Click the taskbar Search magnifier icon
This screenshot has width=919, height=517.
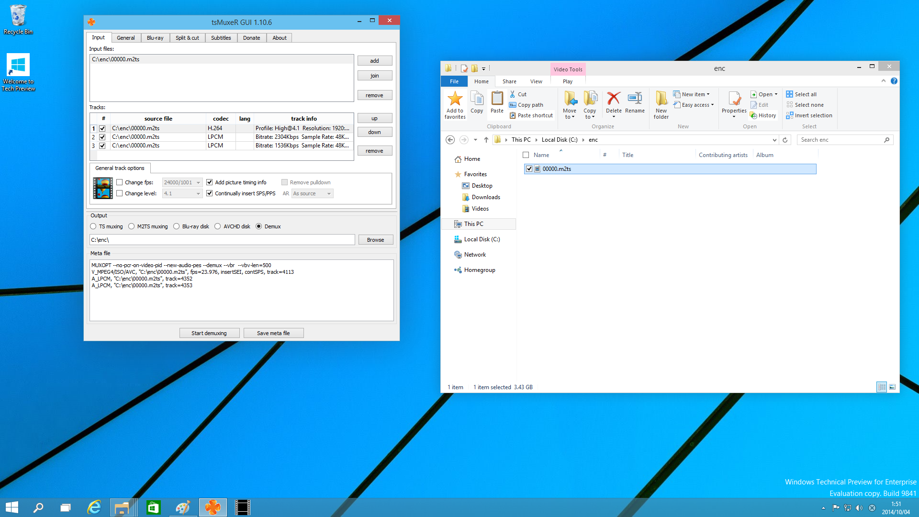38,507
